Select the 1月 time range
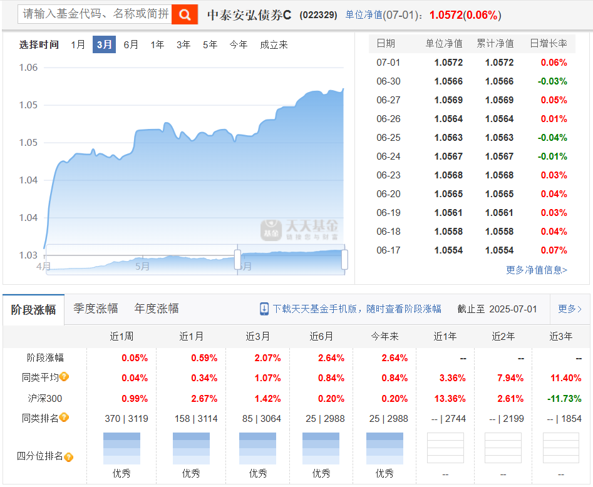Screen dimensions: 593x487 pos(78,44)
